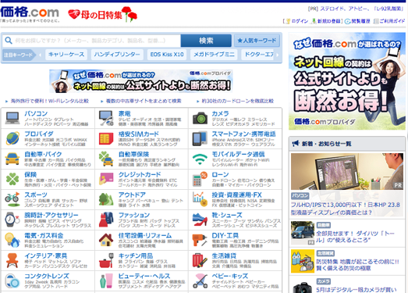Click the red suitcase icon for 生活雑貨
Screen dimensions: 408x293
[200, 260]
